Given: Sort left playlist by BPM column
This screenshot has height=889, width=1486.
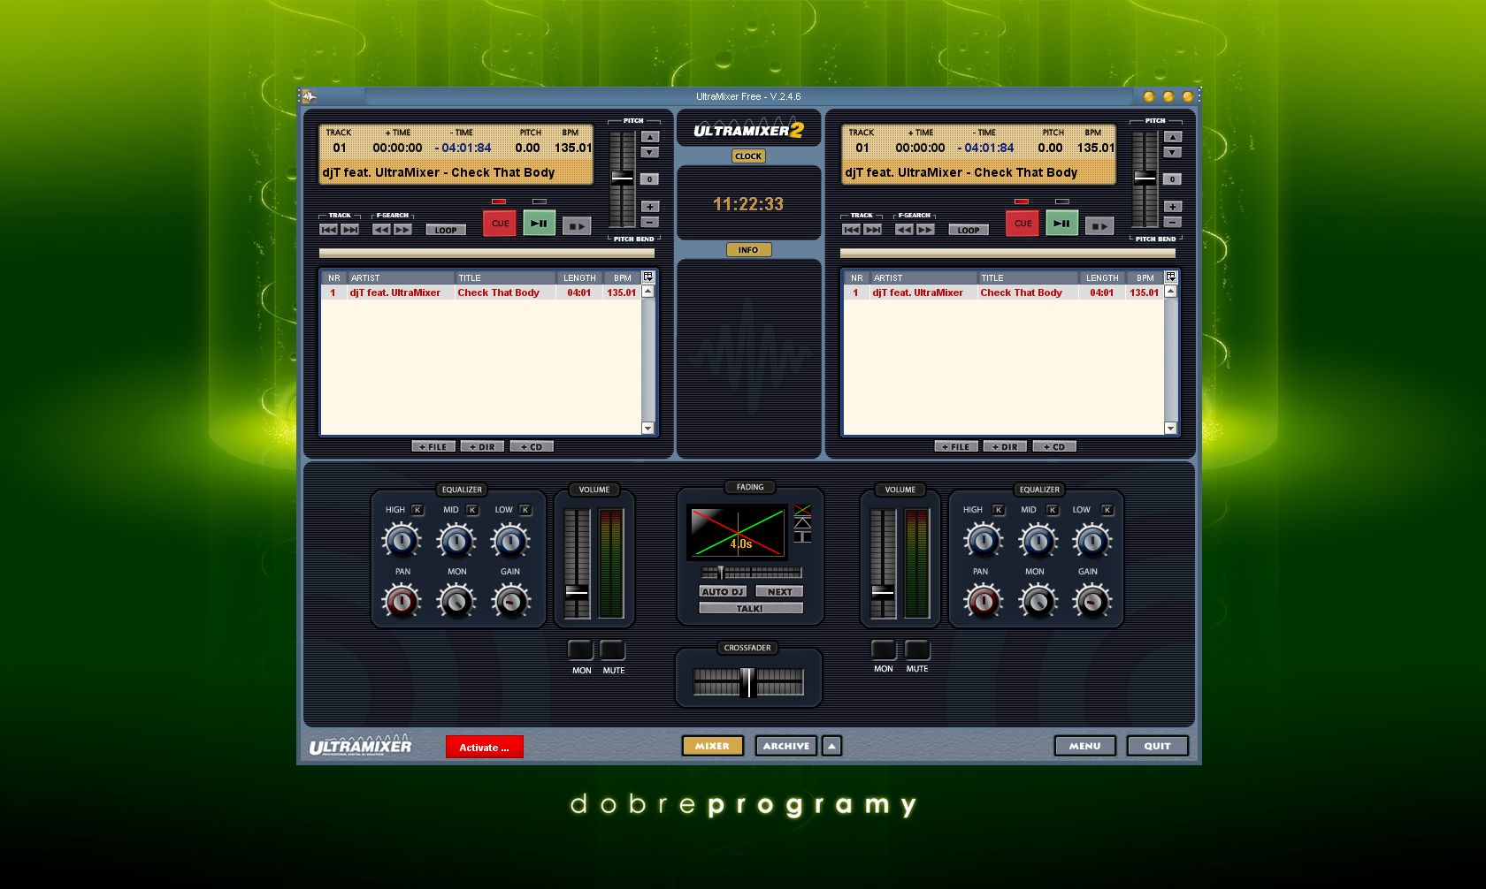Looking at the screenshot, I should click(623, 277).
